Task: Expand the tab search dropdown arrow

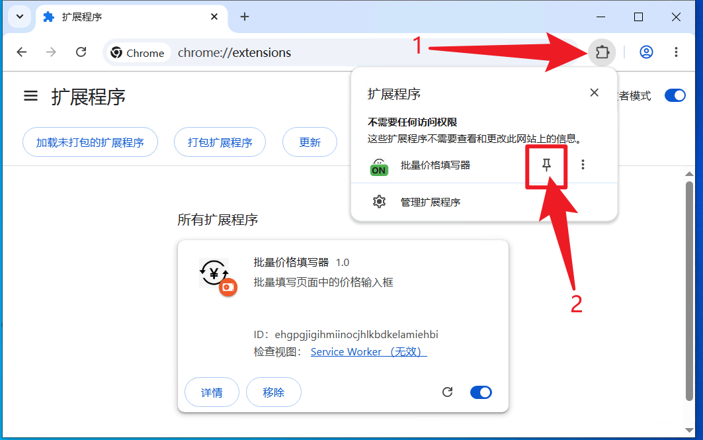Action: (x=20, y=17)
